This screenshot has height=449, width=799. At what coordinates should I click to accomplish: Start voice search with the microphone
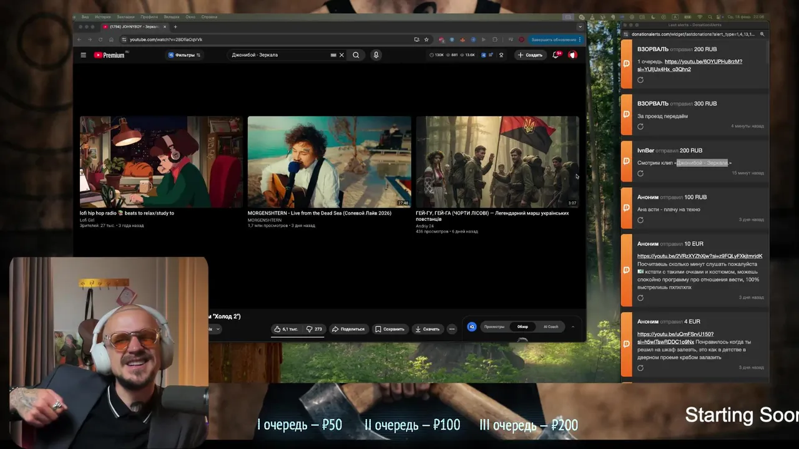(x=376, y=55)
